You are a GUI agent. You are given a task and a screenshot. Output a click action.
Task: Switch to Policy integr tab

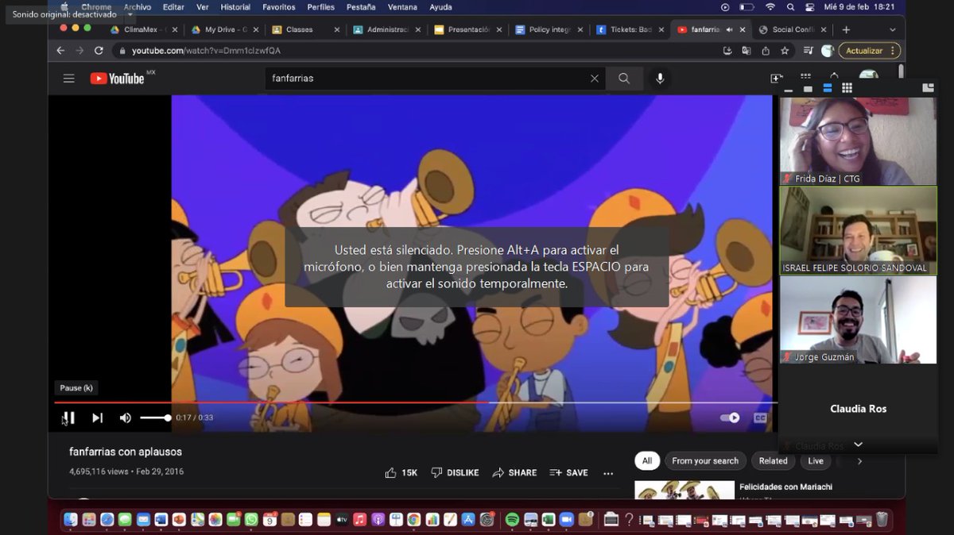click(x=549, y=29)
